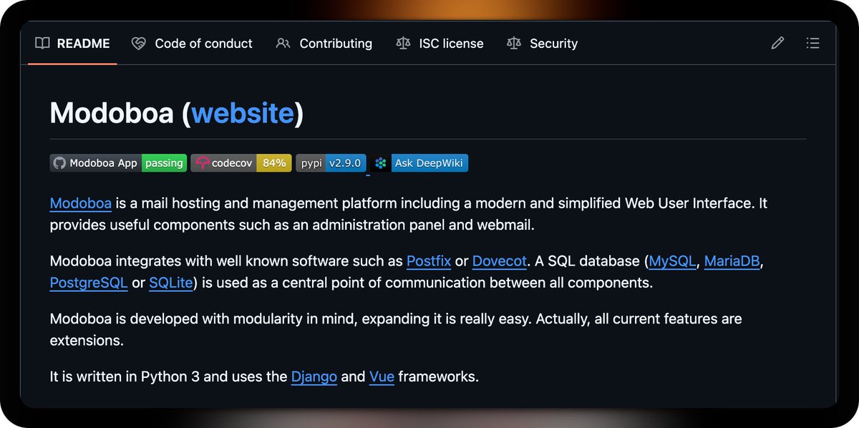The height and width of the screenshot is (428, 859).
Task: Open the Postfix link
Action: click(429, 261)
